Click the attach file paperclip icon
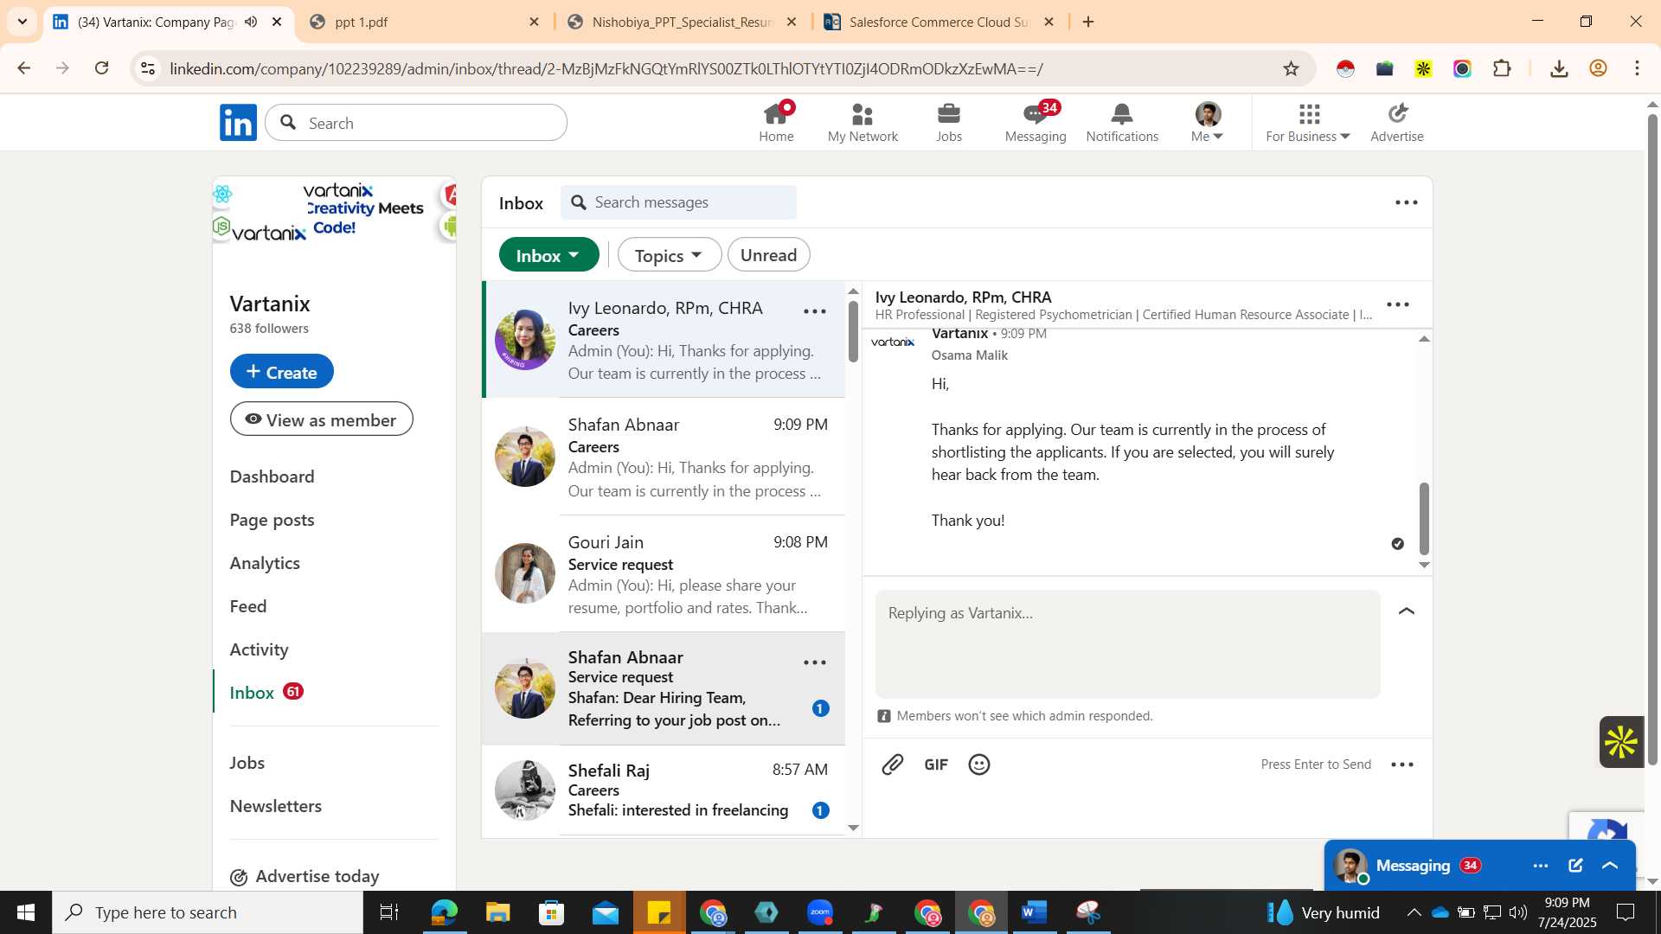 893,764
